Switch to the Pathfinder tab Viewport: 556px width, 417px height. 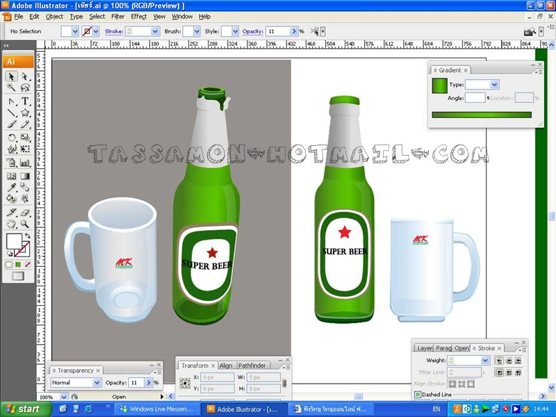click(x=252, y=366)
